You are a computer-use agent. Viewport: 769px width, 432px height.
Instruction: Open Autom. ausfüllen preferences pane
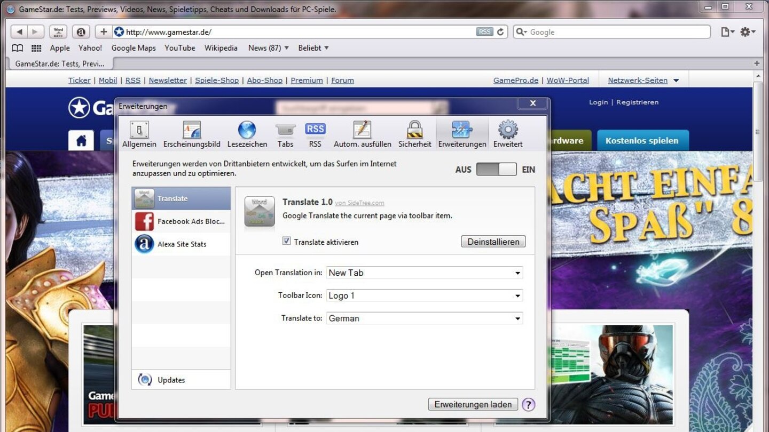click(x=363, y=134)
